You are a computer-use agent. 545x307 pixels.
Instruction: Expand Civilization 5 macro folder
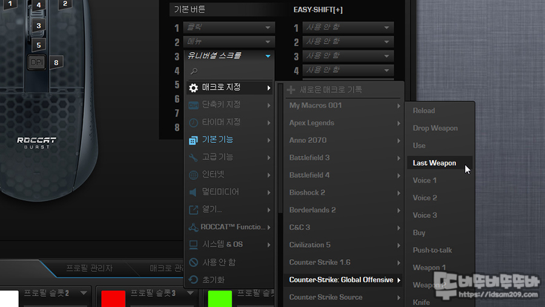click(x=344, y=245)
